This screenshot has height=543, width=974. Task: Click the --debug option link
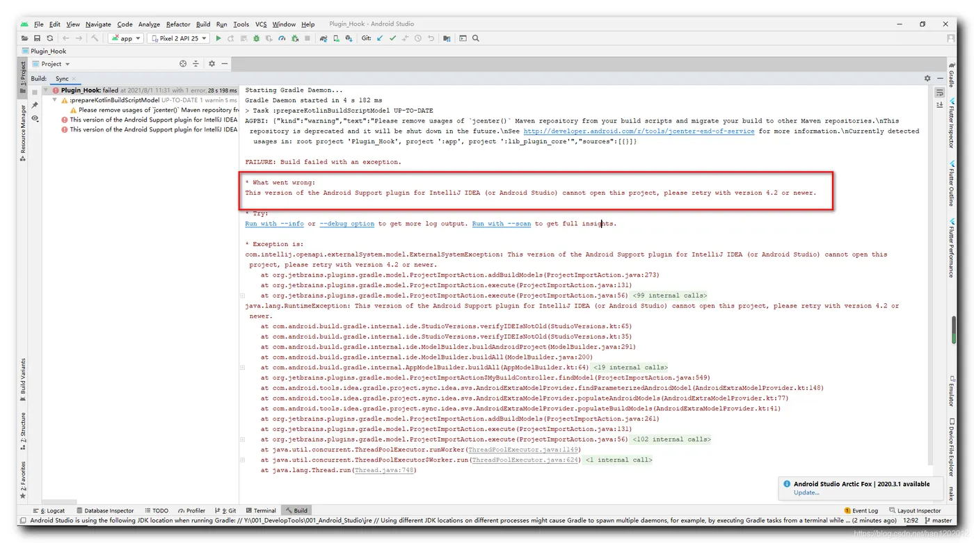coord(347,224)
